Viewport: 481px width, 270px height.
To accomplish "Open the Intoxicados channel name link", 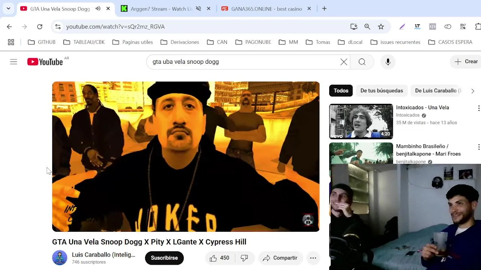I will coord(408,115).
